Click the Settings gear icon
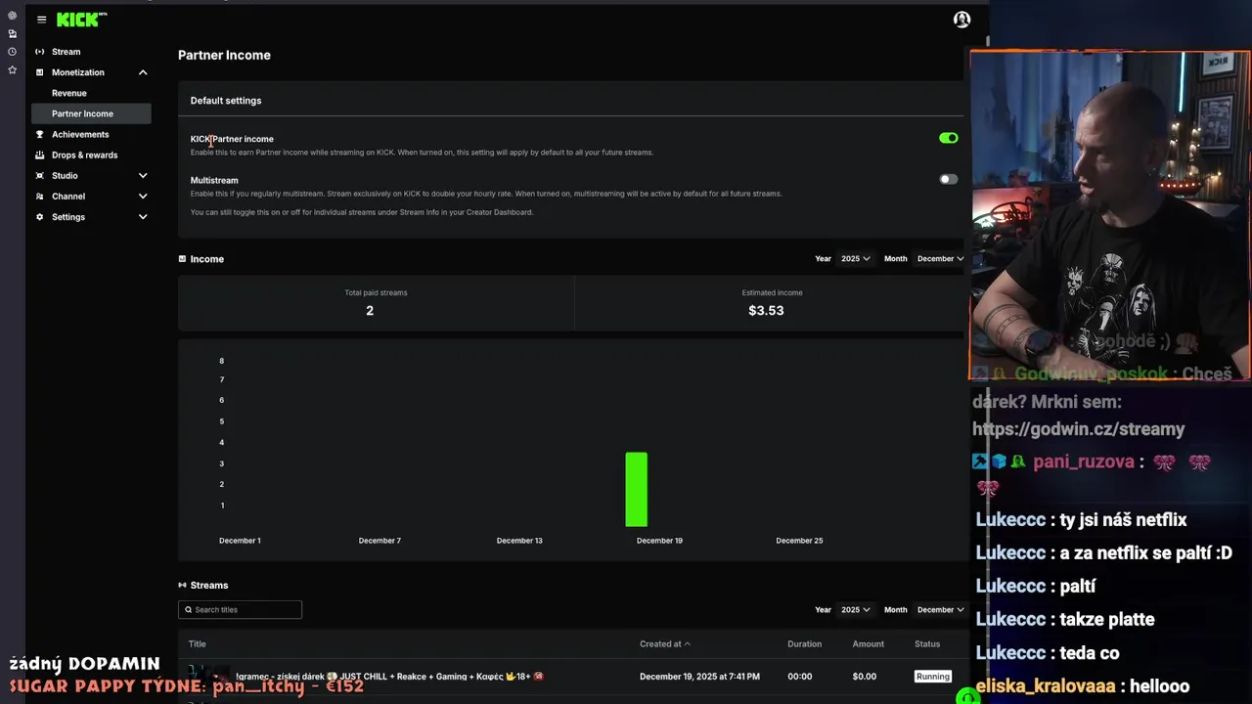This screenshot has width=1252, height=704. pos(40,217)
